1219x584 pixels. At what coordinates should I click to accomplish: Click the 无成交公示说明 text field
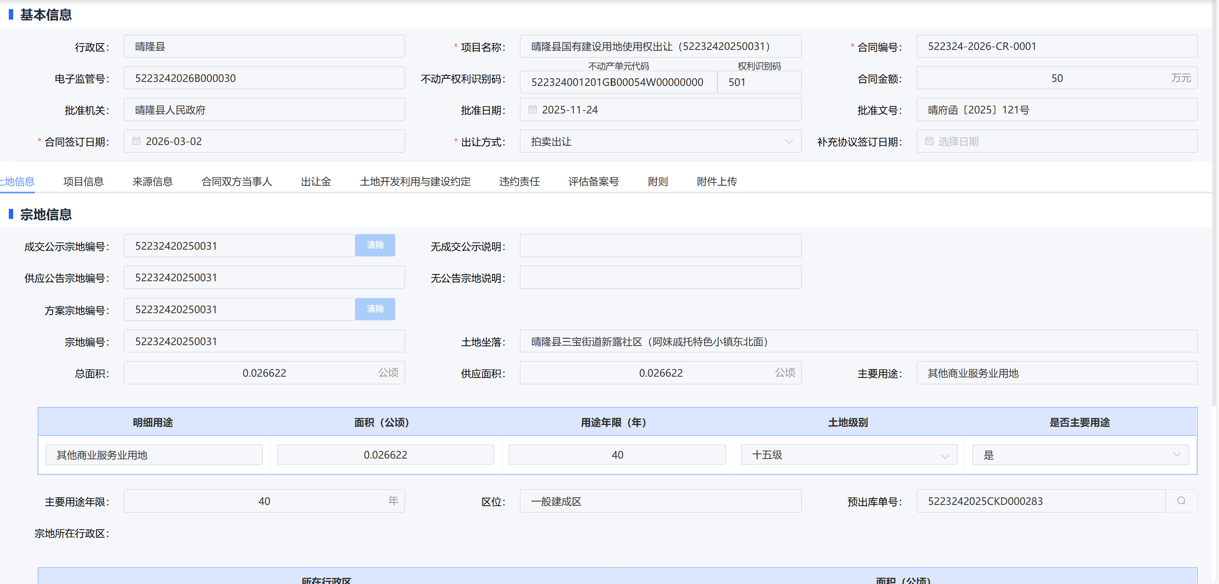(660, 246)
